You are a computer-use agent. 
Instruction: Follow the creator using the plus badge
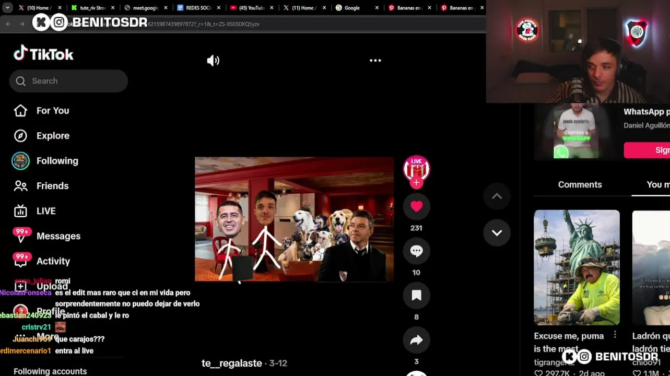point(416,183)
